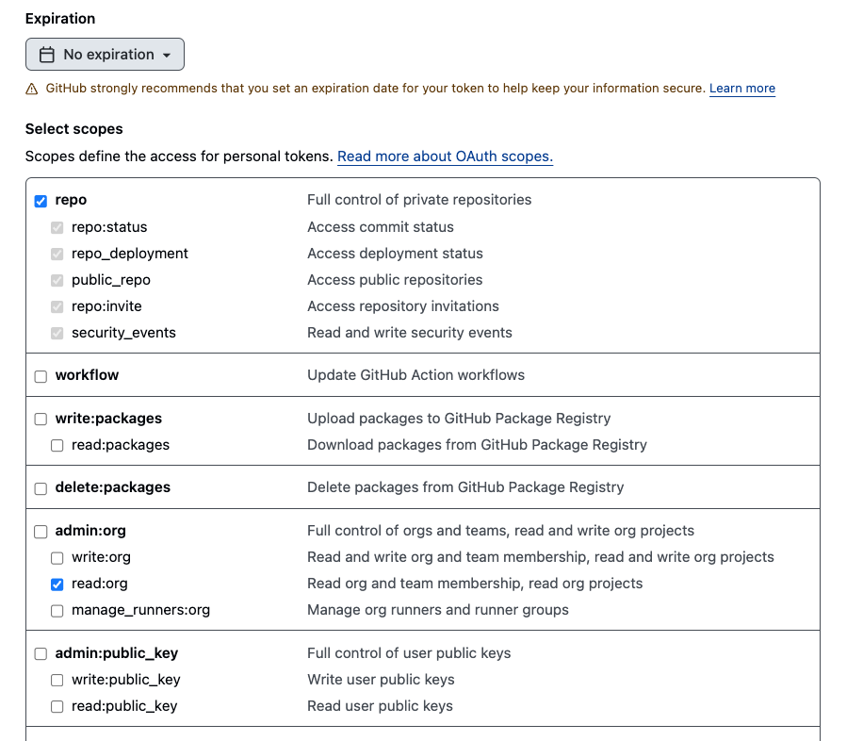The image size is (863, 741).
Task: Click the security_events scope label
Action: tap(123, 333)
